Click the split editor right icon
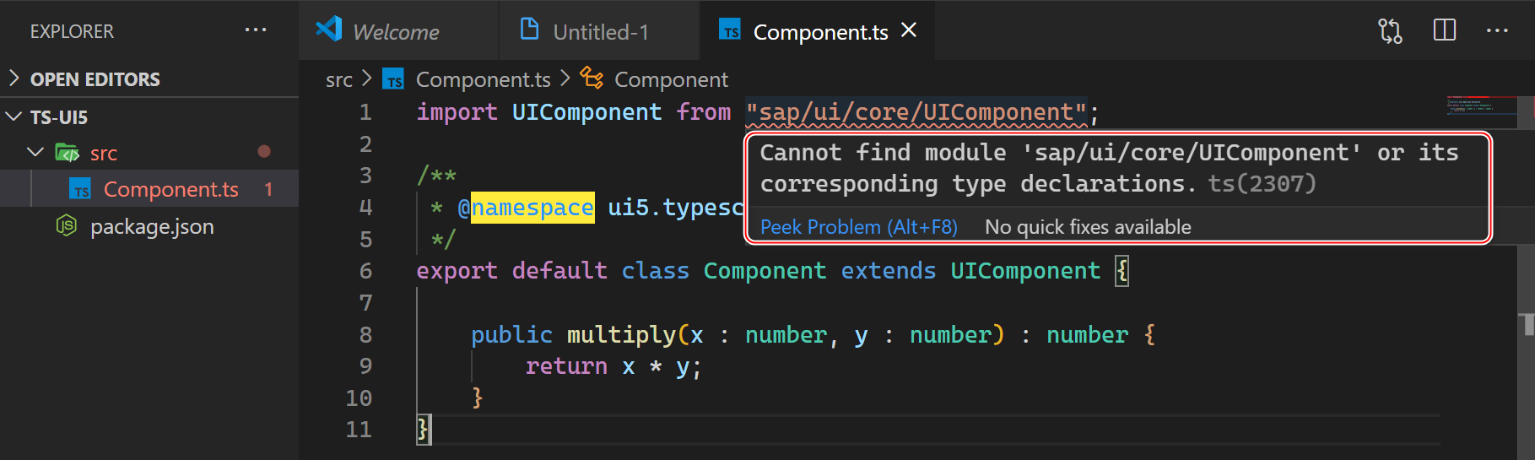Screen dimensions: 1535x460 (1444, 31)
